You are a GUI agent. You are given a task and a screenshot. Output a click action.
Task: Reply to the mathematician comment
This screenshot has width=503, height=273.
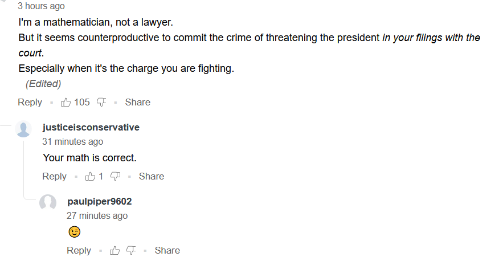pyautogui.click(x=30, y=103)
